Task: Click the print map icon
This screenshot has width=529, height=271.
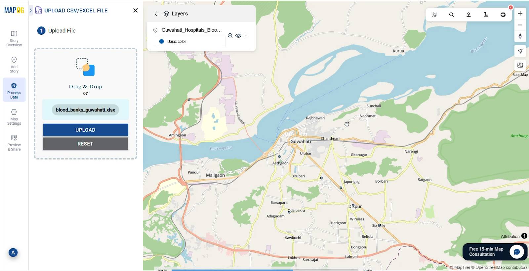Action: click(x=503, y=15)
